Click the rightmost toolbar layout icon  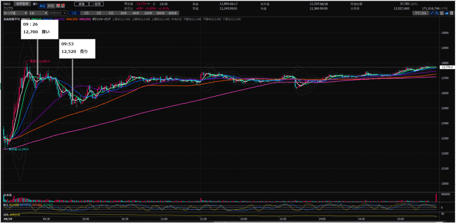pos(452,13)
